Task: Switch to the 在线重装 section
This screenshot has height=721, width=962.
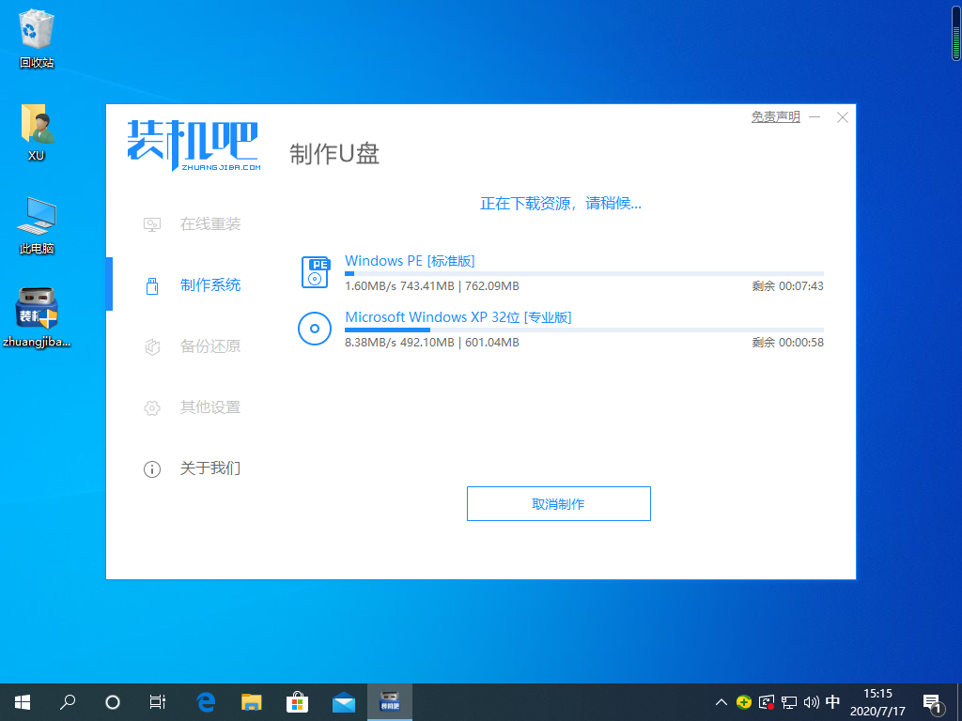Action: [x=210, y=224]
